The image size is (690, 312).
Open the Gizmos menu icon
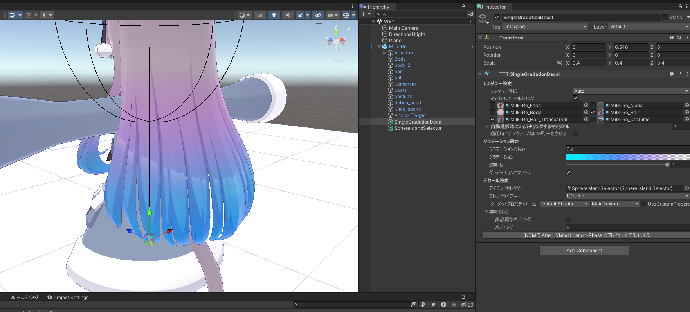[346, 15]
